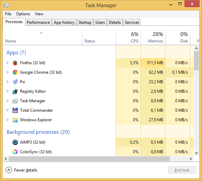The height and width of the screenshot is (181, 202).
Task: Click the 0,1 MB/s disk value for Chrome
Action: [180, 72]
